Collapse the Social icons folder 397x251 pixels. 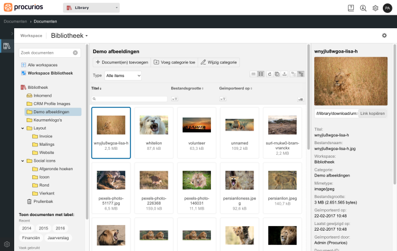(23, 161)
